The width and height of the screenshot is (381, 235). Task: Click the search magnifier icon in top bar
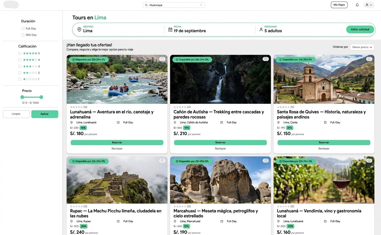point(146,5)
